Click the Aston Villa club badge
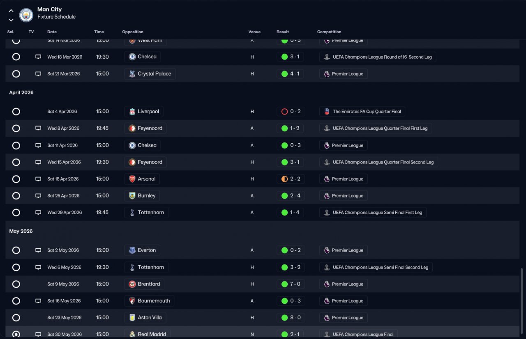The height and width of the screenshot is (339, 526). pyautogui.click(x=132, y=318)
